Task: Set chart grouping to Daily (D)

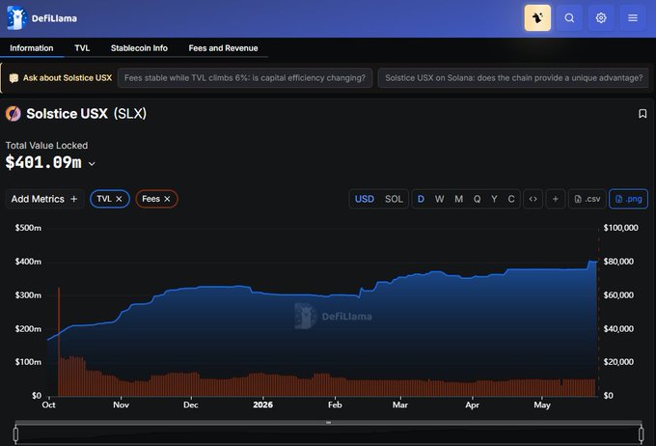Action: pyautogui.click(x=421, y=199)
